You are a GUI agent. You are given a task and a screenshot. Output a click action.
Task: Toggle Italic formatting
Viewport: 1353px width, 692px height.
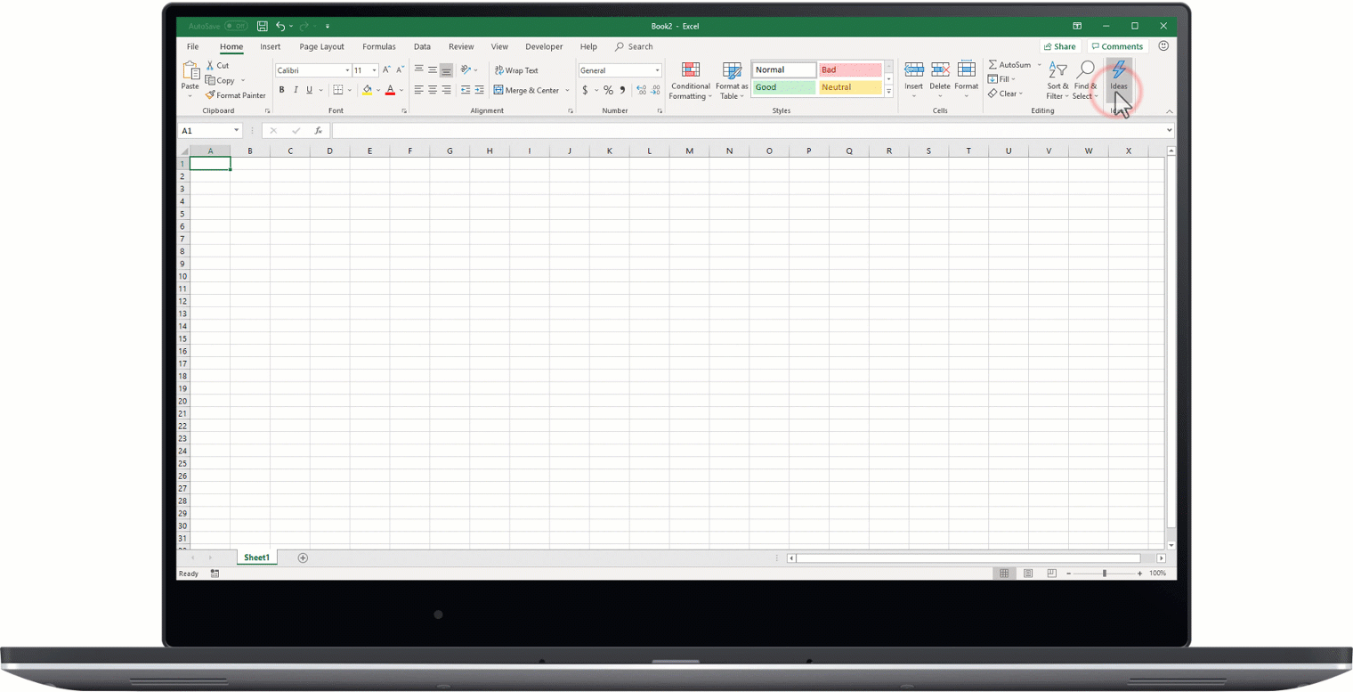click(296, 90)
